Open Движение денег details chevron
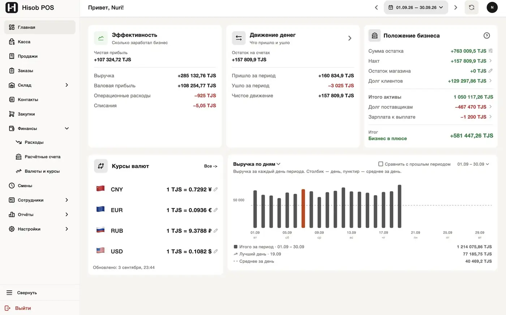Viewport: 506px width, 315px height. coord(350,38)
